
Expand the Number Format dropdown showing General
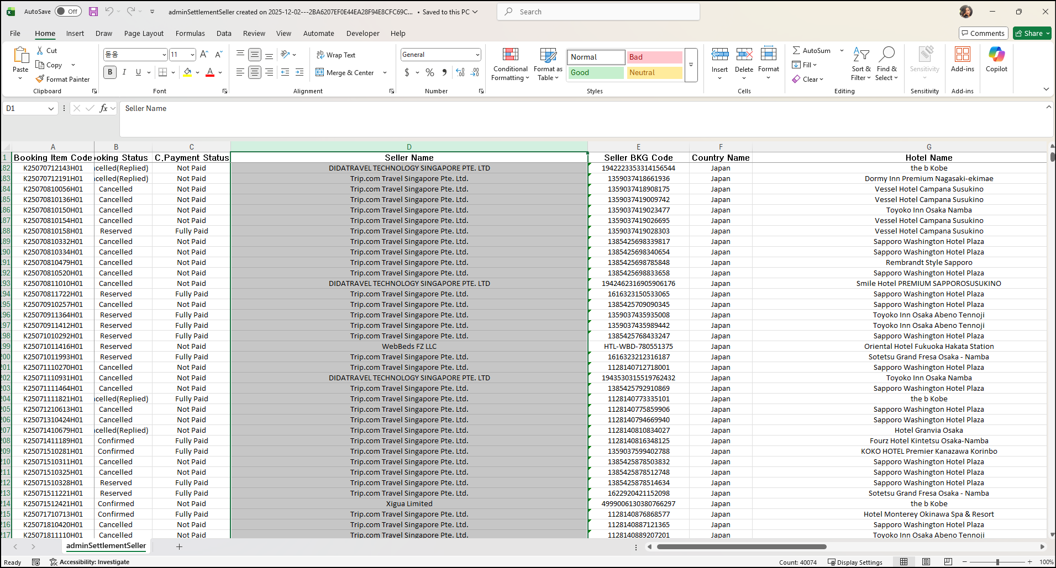click(477, 55)
